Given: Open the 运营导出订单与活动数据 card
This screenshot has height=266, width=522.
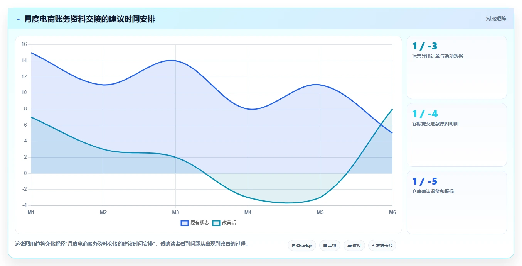Looking at the screenshot, I should (456, 68).
